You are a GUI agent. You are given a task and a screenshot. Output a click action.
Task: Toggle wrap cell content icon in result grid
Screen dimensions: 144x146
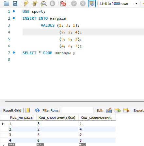click(27, 110)
